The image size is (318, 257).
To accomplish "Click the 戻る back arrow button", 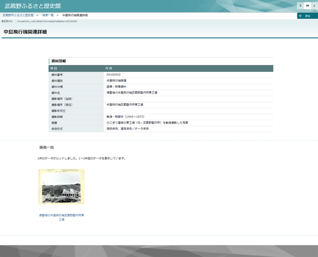I will 307,16.
